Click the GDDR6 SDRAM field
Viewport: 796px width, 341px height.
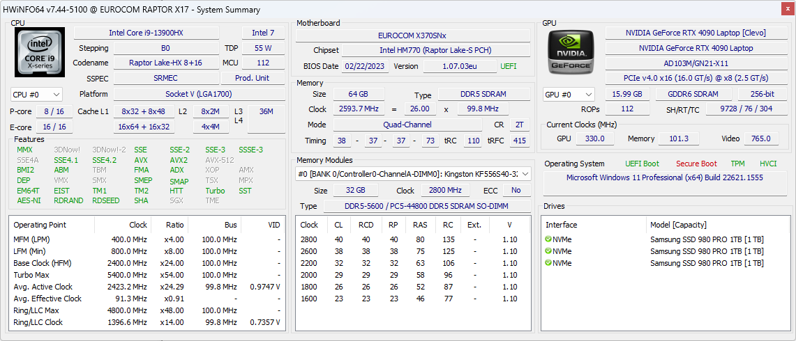694,94
